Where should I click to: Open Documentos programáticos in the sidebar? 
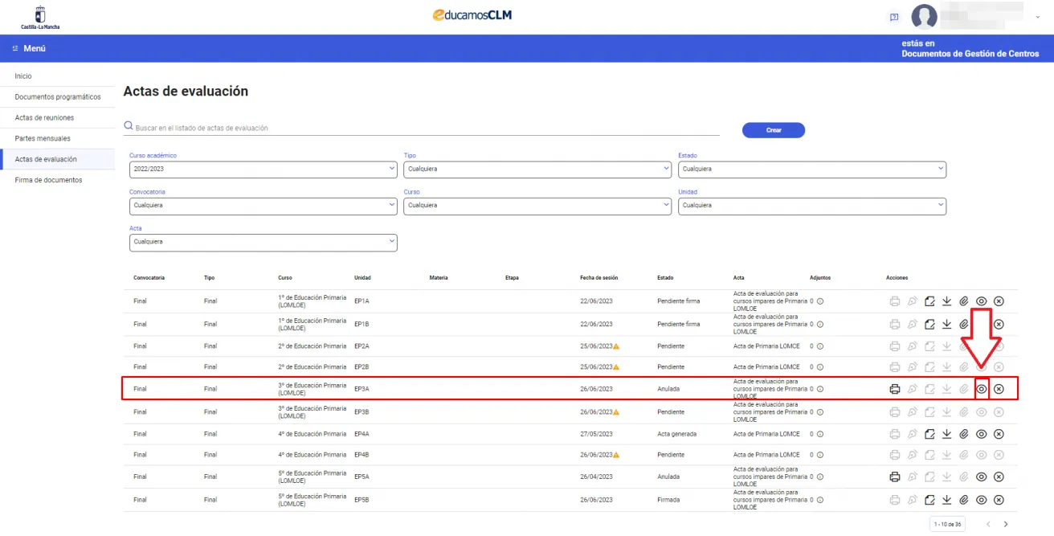[58, 97]
